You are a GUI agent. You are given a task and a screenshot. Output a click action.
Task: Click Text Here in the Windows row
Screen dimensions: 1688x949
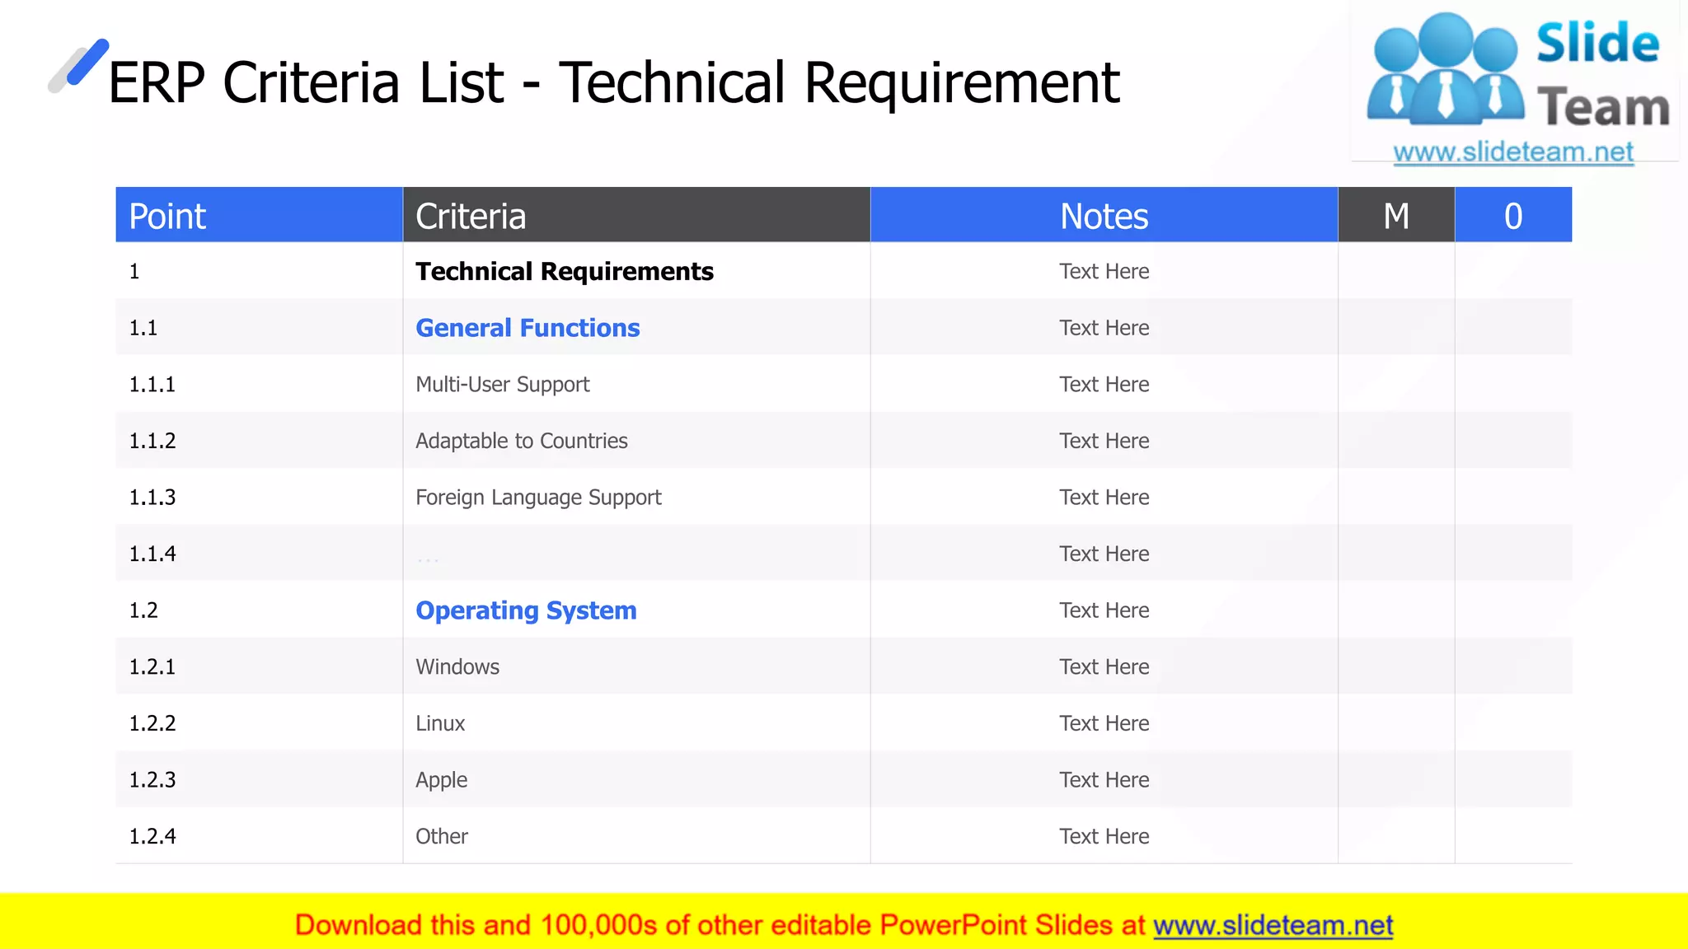(x=1104, y=667)
